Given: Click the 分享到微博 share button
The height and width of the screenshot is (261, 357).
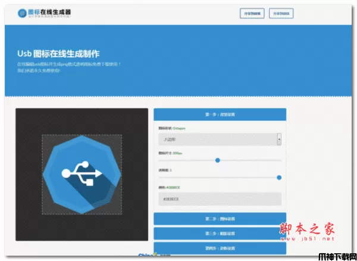Looking at the screenshot, I should (252, 14).
